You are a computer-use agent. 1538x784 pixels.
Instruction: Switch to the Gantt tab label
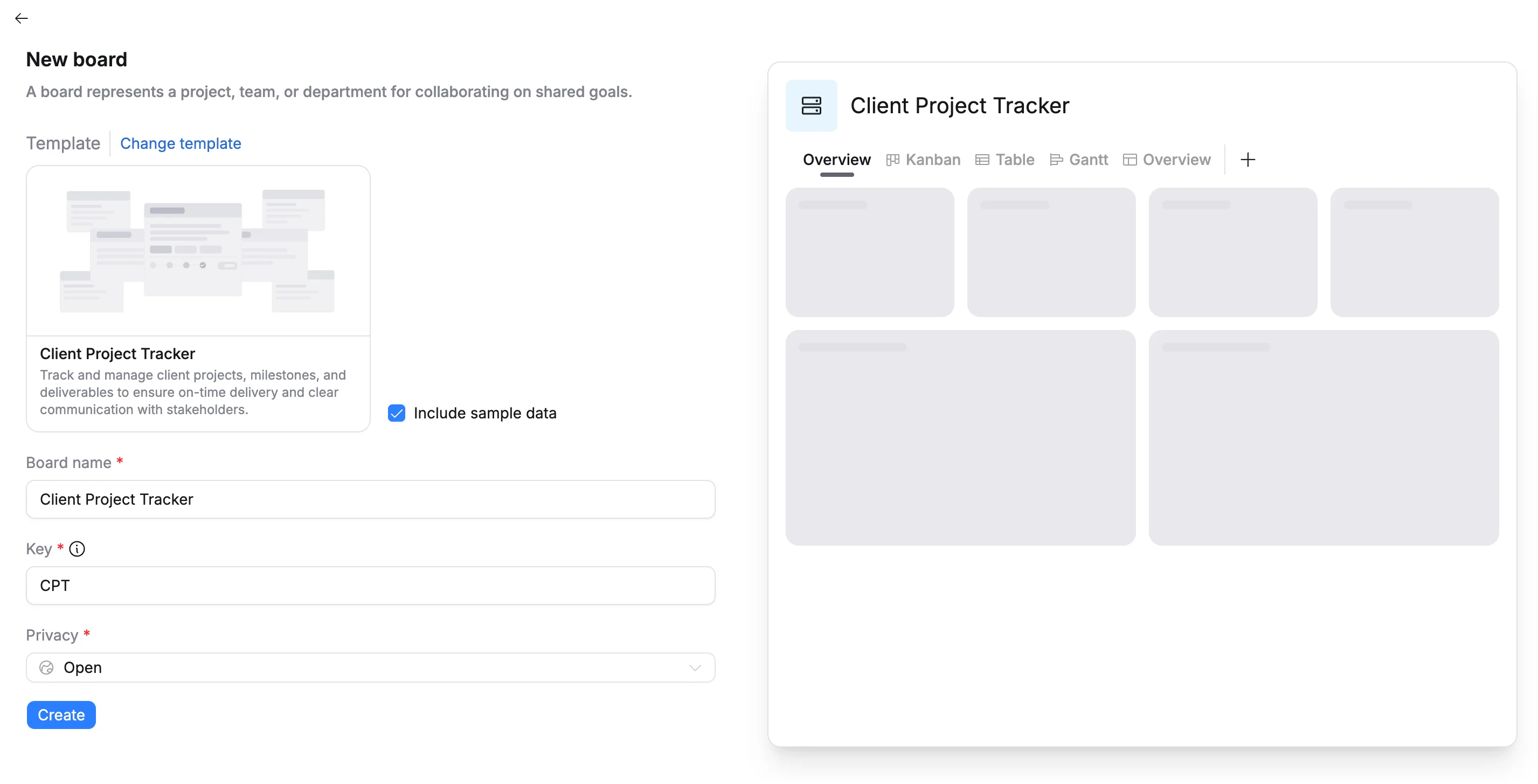[1089, 160]
